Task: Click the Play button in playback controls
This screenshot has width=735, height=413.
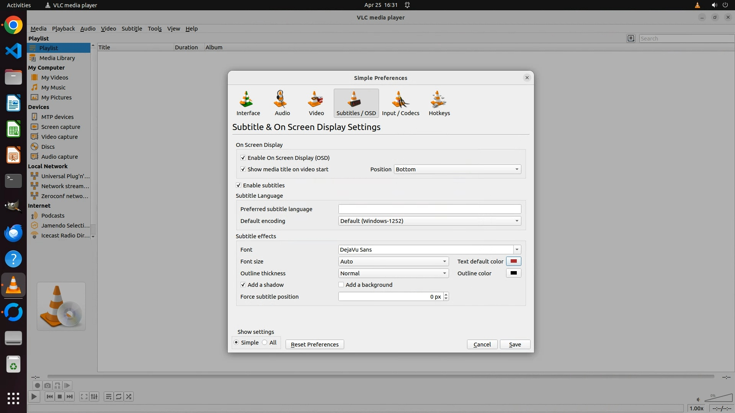Action: click(x=34, y=397)
